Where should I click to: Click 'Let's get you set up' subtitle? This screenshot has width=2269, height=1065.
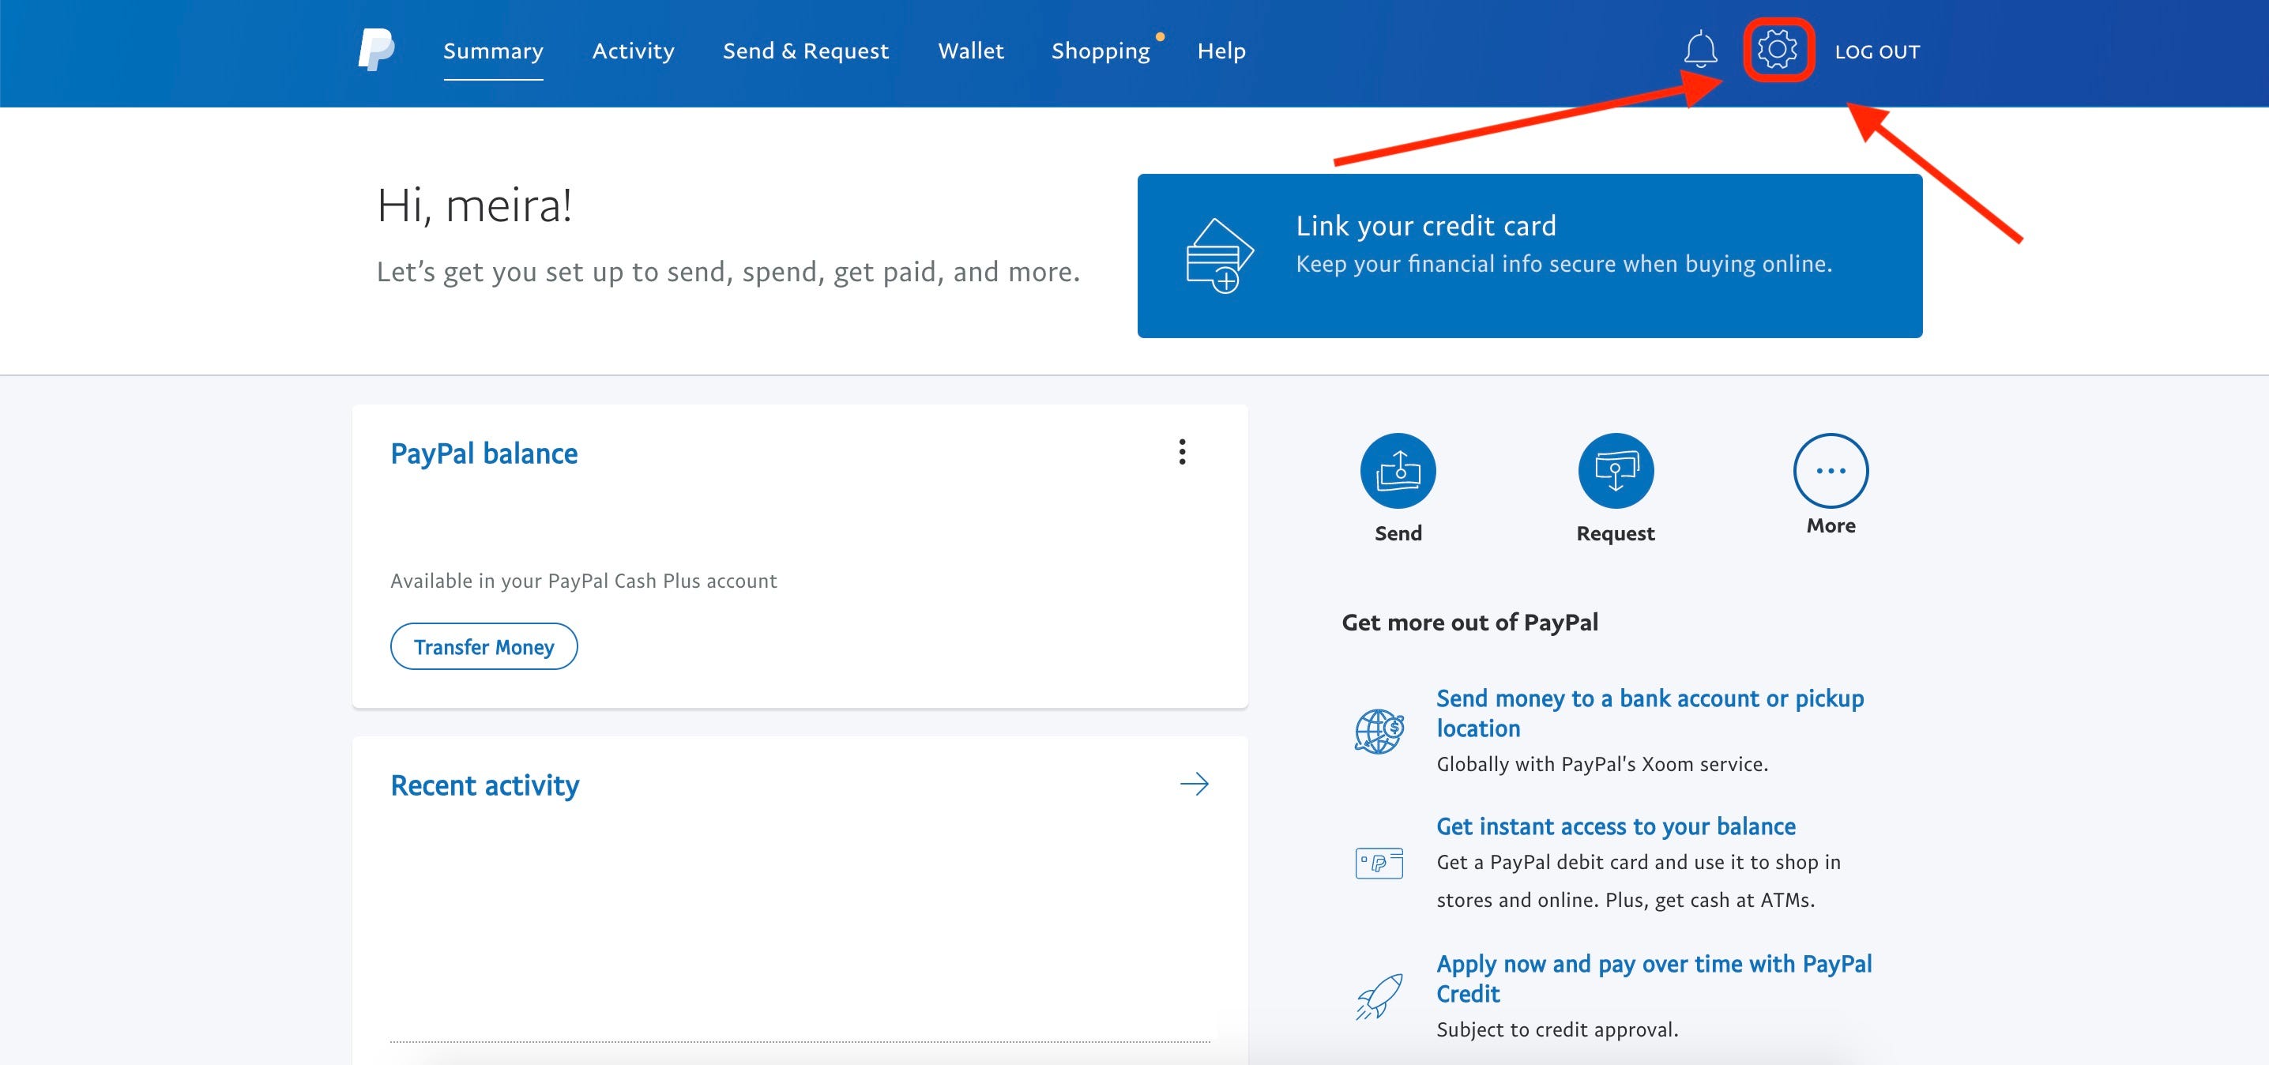click(728, 273)
